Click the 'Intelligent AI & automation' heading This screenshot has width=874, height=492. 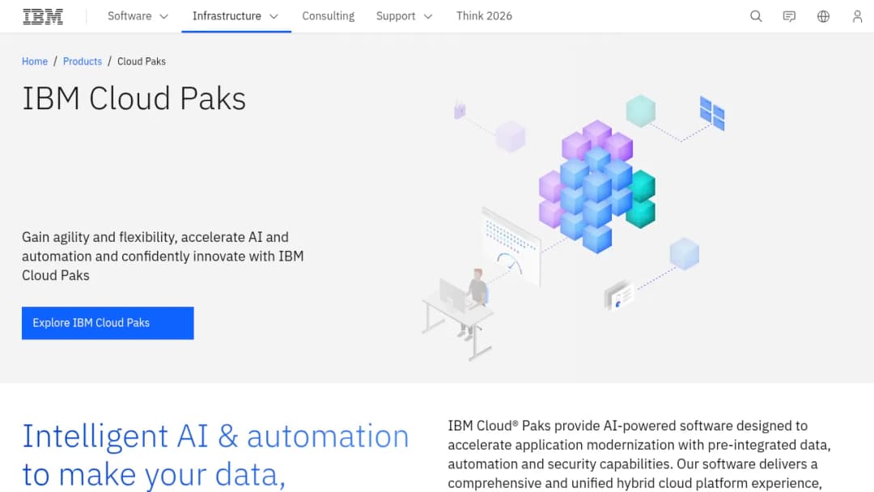pos(215,456)
